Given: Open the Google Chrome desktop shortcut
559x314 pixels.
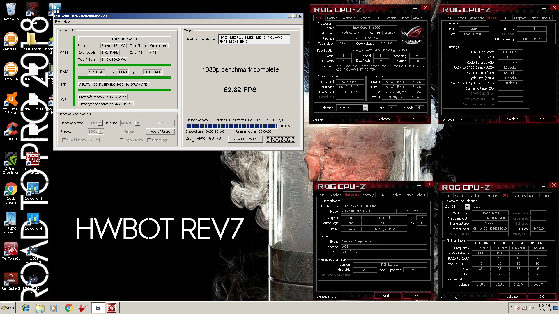Looking at the screenshot, I should pos(11,193).
